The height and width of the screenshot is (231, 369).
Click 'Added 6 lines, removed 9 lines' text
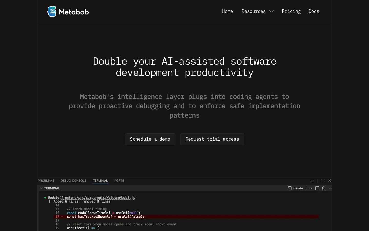coord(82,201)
